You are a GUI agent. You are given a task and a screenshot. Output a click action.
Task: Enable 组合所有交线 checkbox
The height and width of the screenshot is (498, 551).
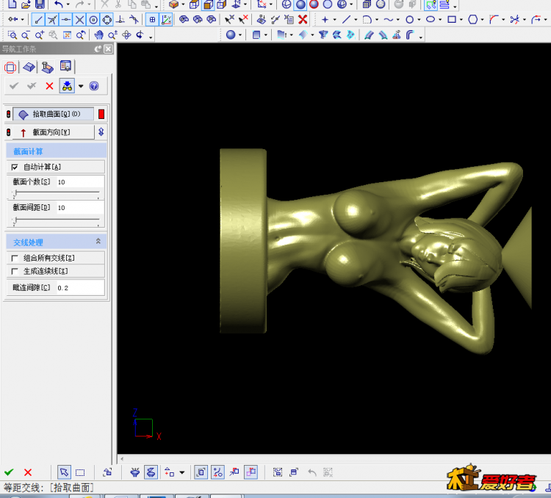point(15,258)
